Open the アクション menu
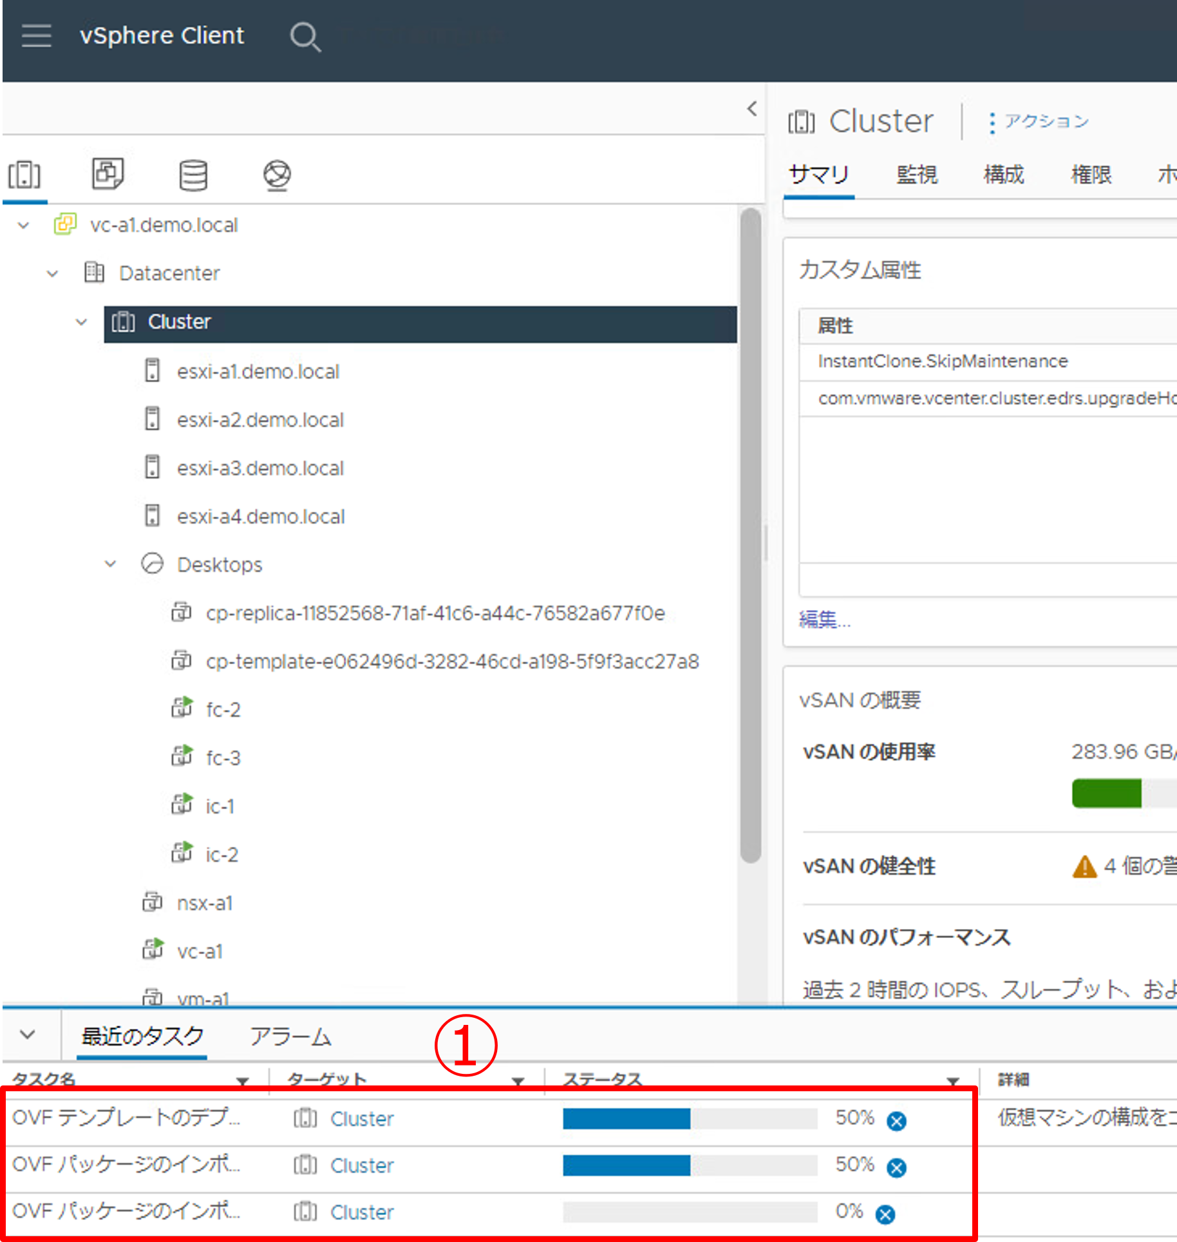The width and height of the screenshot is (1177, 1242). (1039, 122)
